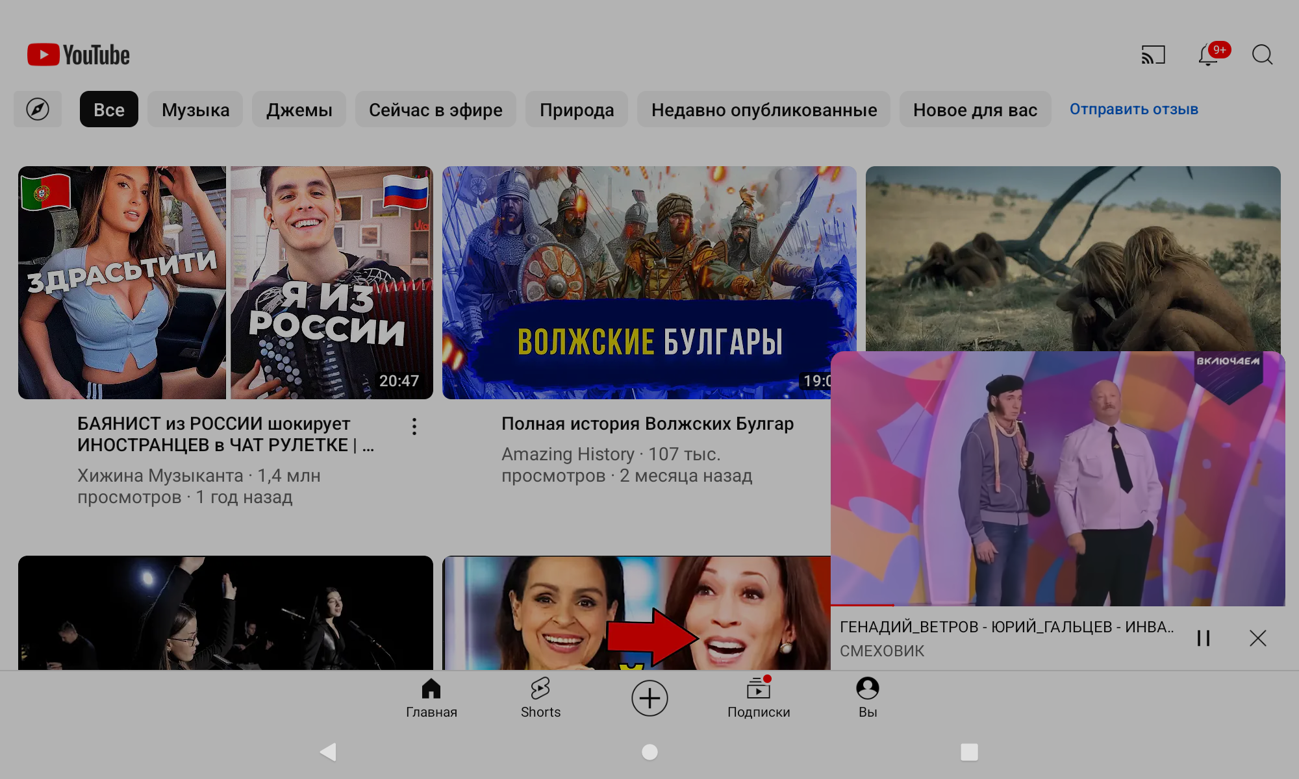Open the two smiling women thumbnail

(x=637, y=612)
